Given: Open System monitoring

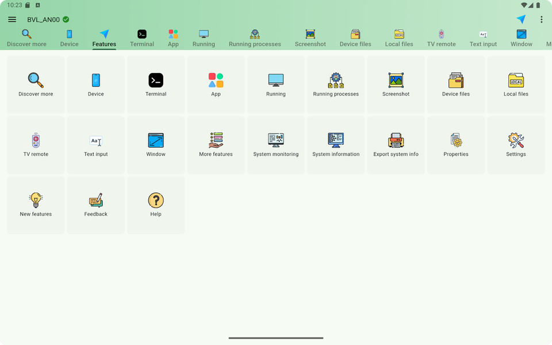Looking at the screenshot, I should pos(275,144).
